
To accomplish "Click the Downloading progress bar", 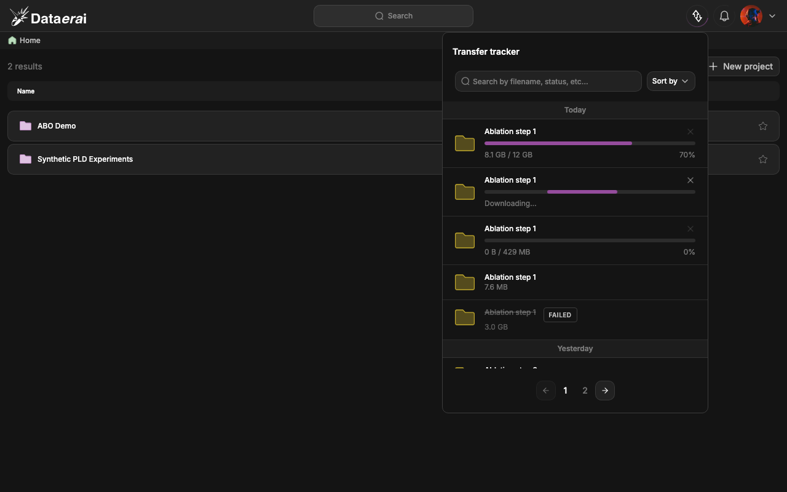I will (590, 192).
